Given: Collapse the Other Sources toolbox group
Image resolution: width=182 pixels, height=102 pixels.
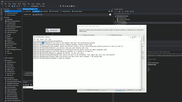Looking at the screenshot, I should point(4,60).
